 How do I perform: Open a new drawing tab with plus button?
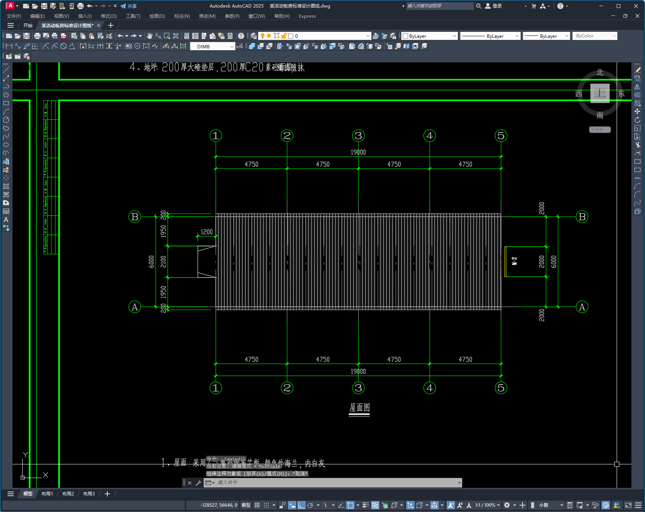[111, 25]
